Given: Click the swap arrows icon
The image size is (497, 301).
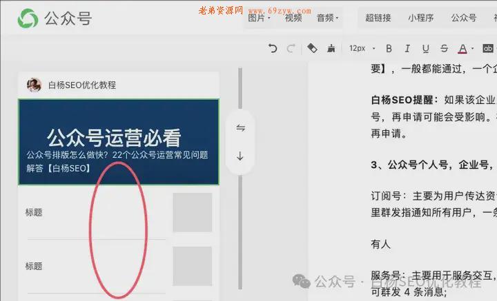Looking at the screenshot, I should tap(240, 127).
